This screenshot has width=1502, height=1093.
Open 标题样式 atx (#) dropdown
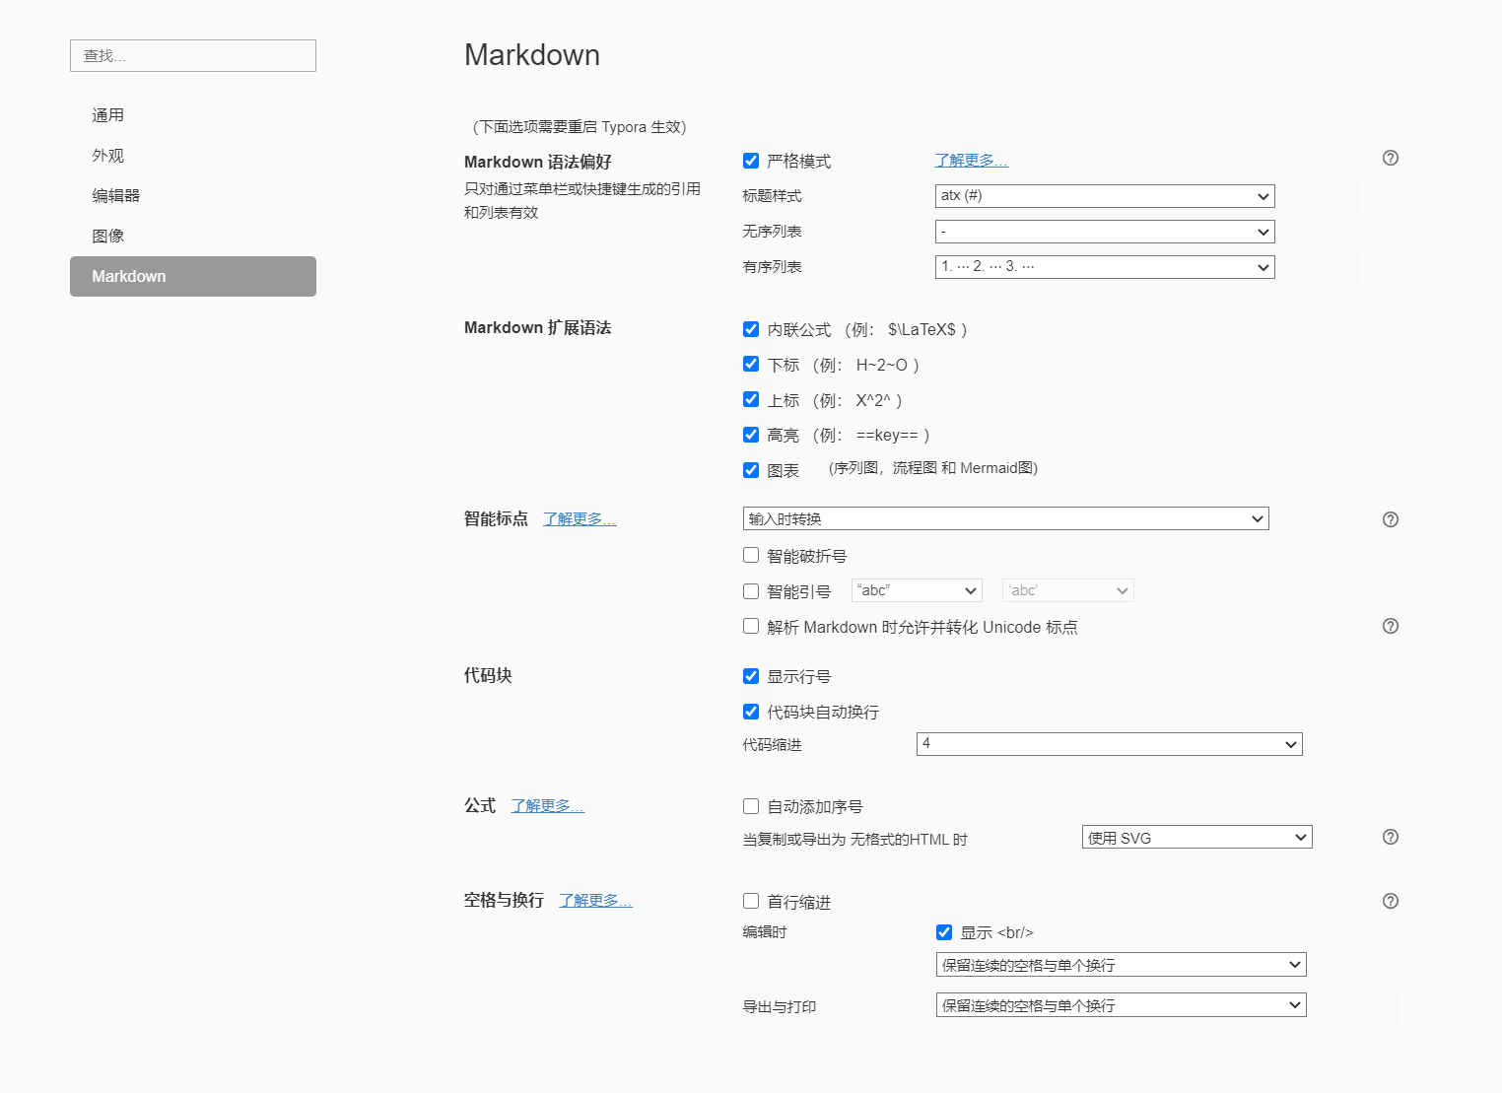coord(1105,196)
